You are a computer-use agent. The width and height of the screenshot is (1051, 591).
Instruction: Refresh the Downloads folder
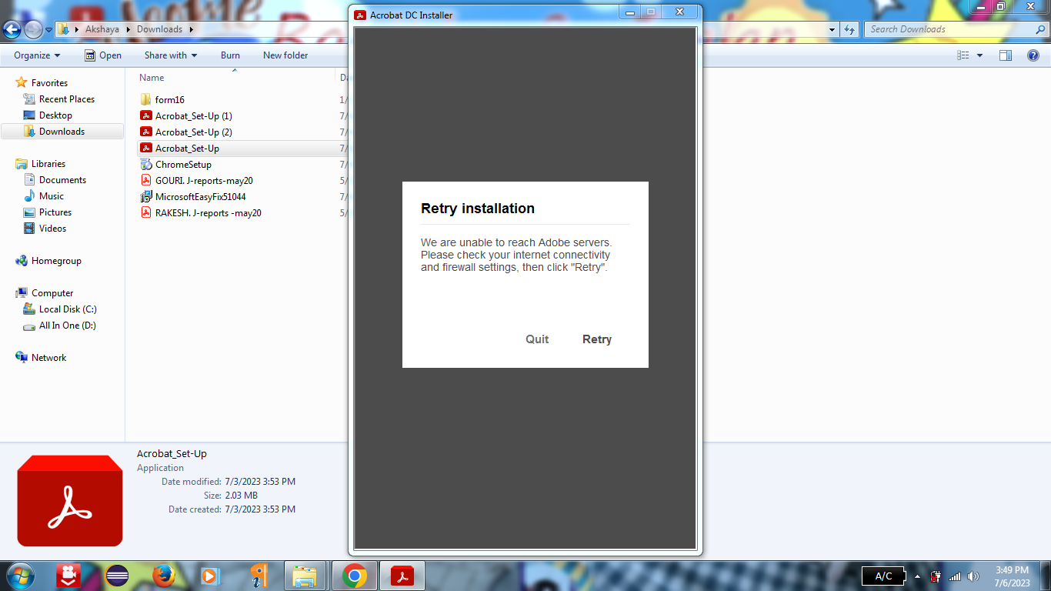tap(849, 29)
